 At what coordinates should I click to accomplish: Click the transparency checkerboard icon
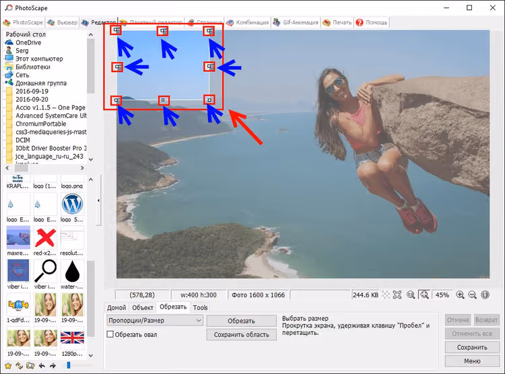point(386,295)
